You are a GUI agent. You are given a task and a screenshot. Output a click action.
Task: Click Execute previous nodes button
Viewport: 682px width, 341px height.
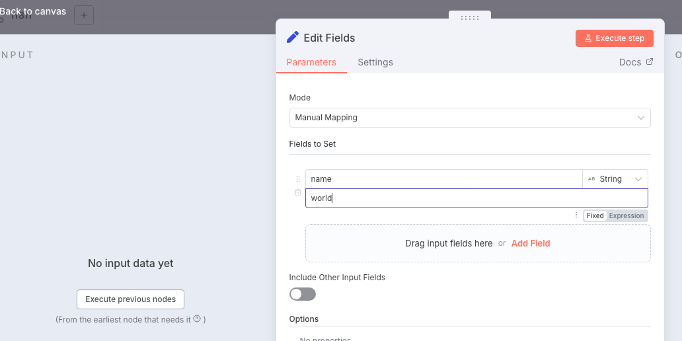[x=130, y=299]
